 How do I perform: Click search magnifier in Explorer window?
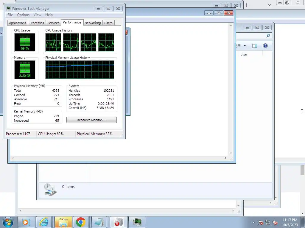click(268, 36)
